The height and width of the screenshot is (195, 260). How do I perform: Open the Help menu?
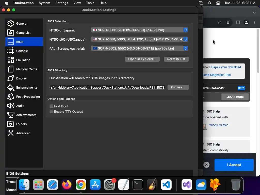[x=103, y=3]
